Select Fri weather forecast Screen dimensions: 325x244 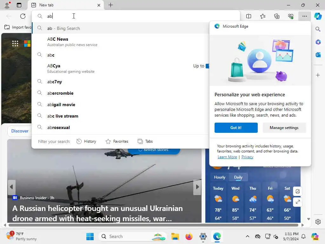tap(270, 204)
